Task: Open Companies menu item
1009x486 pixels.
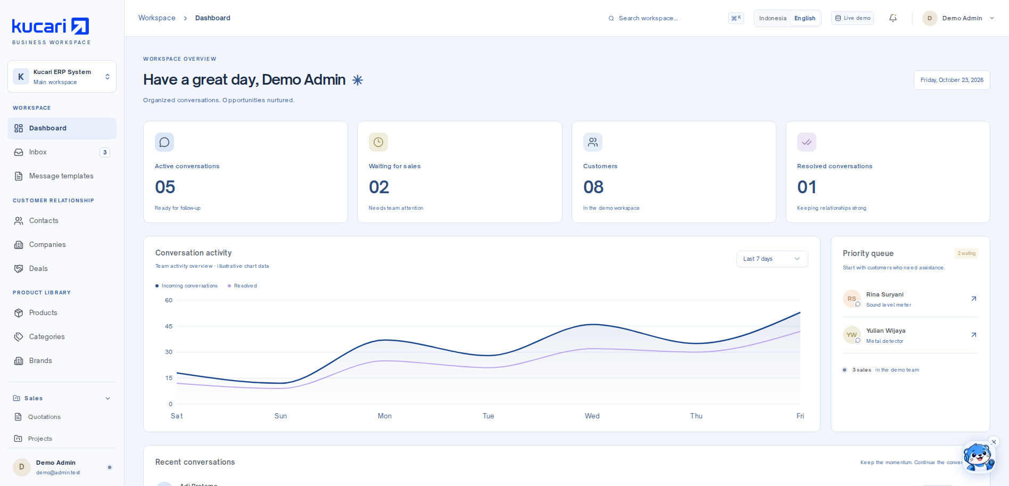Action: click(62, 245)
